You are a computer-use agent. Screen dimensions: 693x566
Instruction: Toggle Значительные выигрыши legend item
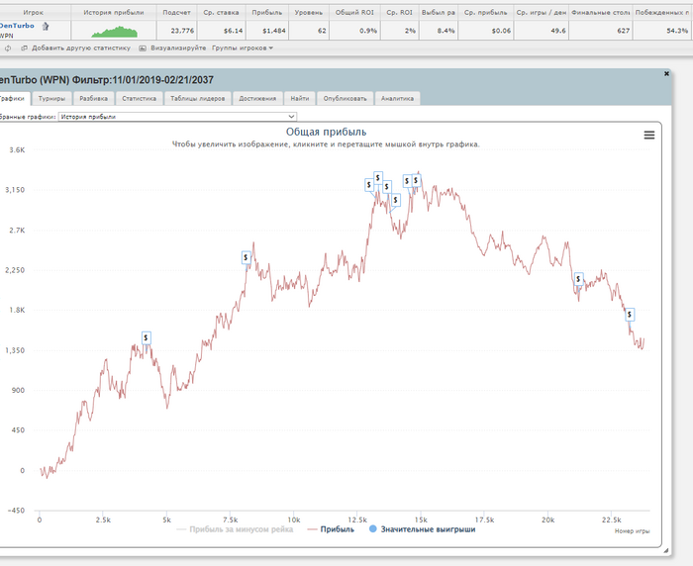pyautogui.click(x=423, y=529)
